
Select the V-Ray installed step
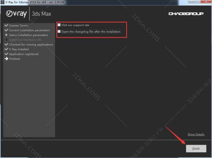click(19, 49)
